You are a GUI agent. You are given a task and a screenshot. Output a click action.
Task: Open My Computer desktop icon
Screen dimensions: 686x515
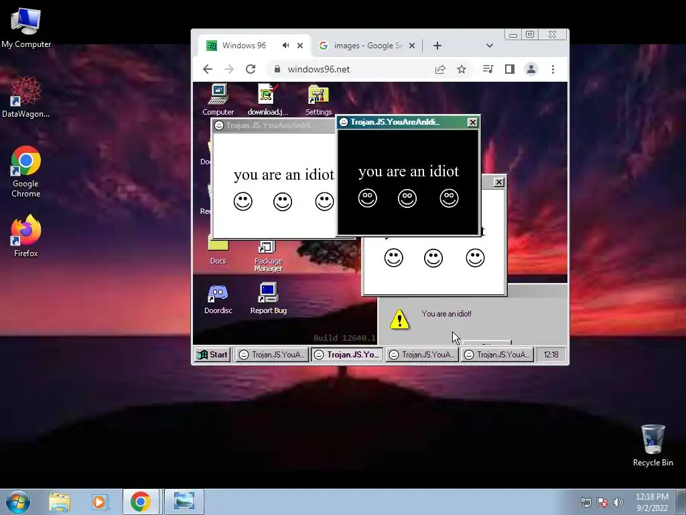point(26,27)
